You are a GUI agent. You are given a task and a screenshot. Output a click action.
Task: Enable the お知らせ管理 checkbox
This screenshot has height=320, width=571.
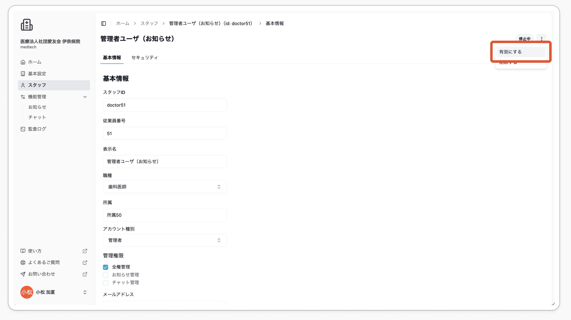(105, 275)
